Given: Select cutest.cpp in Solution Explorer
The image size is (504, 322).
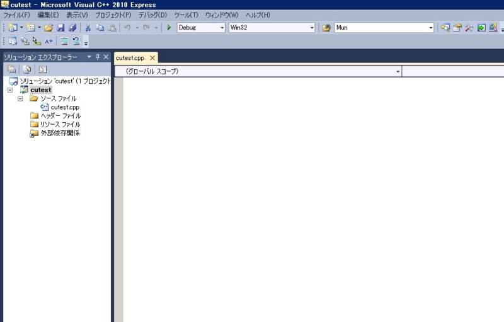Looking at the screenshot, I should (65, 107).
